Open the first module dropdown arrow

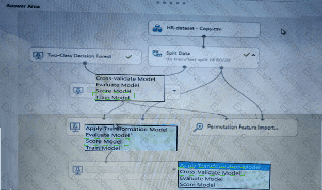pyautogui.click(x=174, y=91)
